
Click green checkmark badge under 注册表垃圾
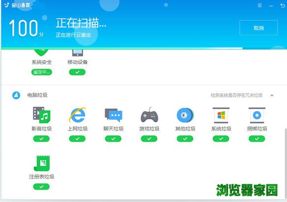(41, 186)
